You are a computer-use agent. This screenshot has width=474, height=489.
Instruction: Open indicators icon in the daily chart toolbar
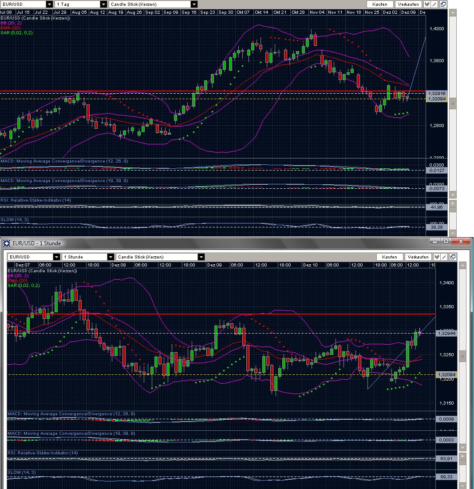(x=427, y=4)
